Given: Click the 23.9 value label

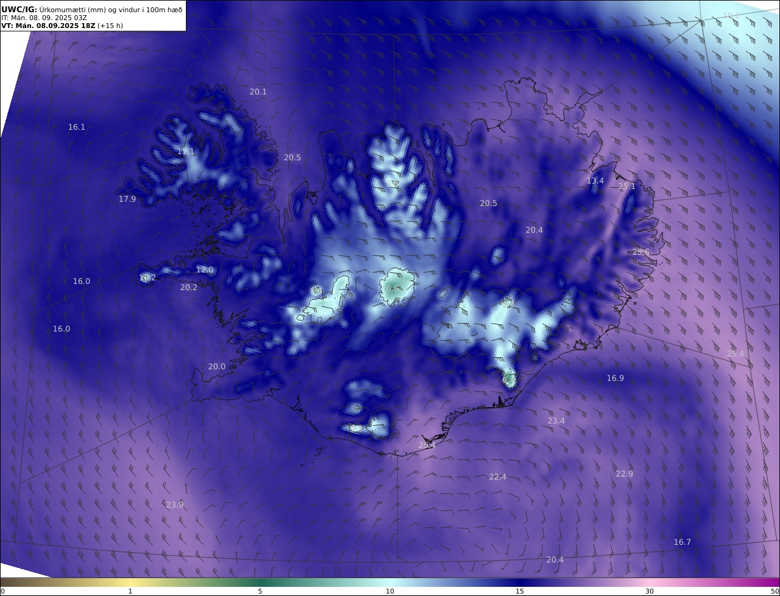Looking at the screenshot, I should [x=174, y=505].
